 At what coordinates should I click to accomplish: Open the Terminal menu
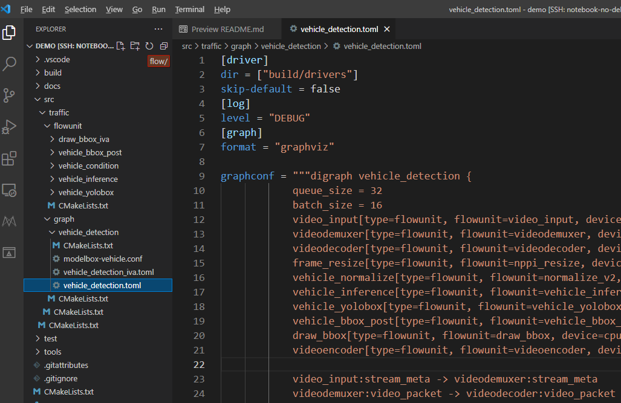pyautogui.click(x=190, y=9)
